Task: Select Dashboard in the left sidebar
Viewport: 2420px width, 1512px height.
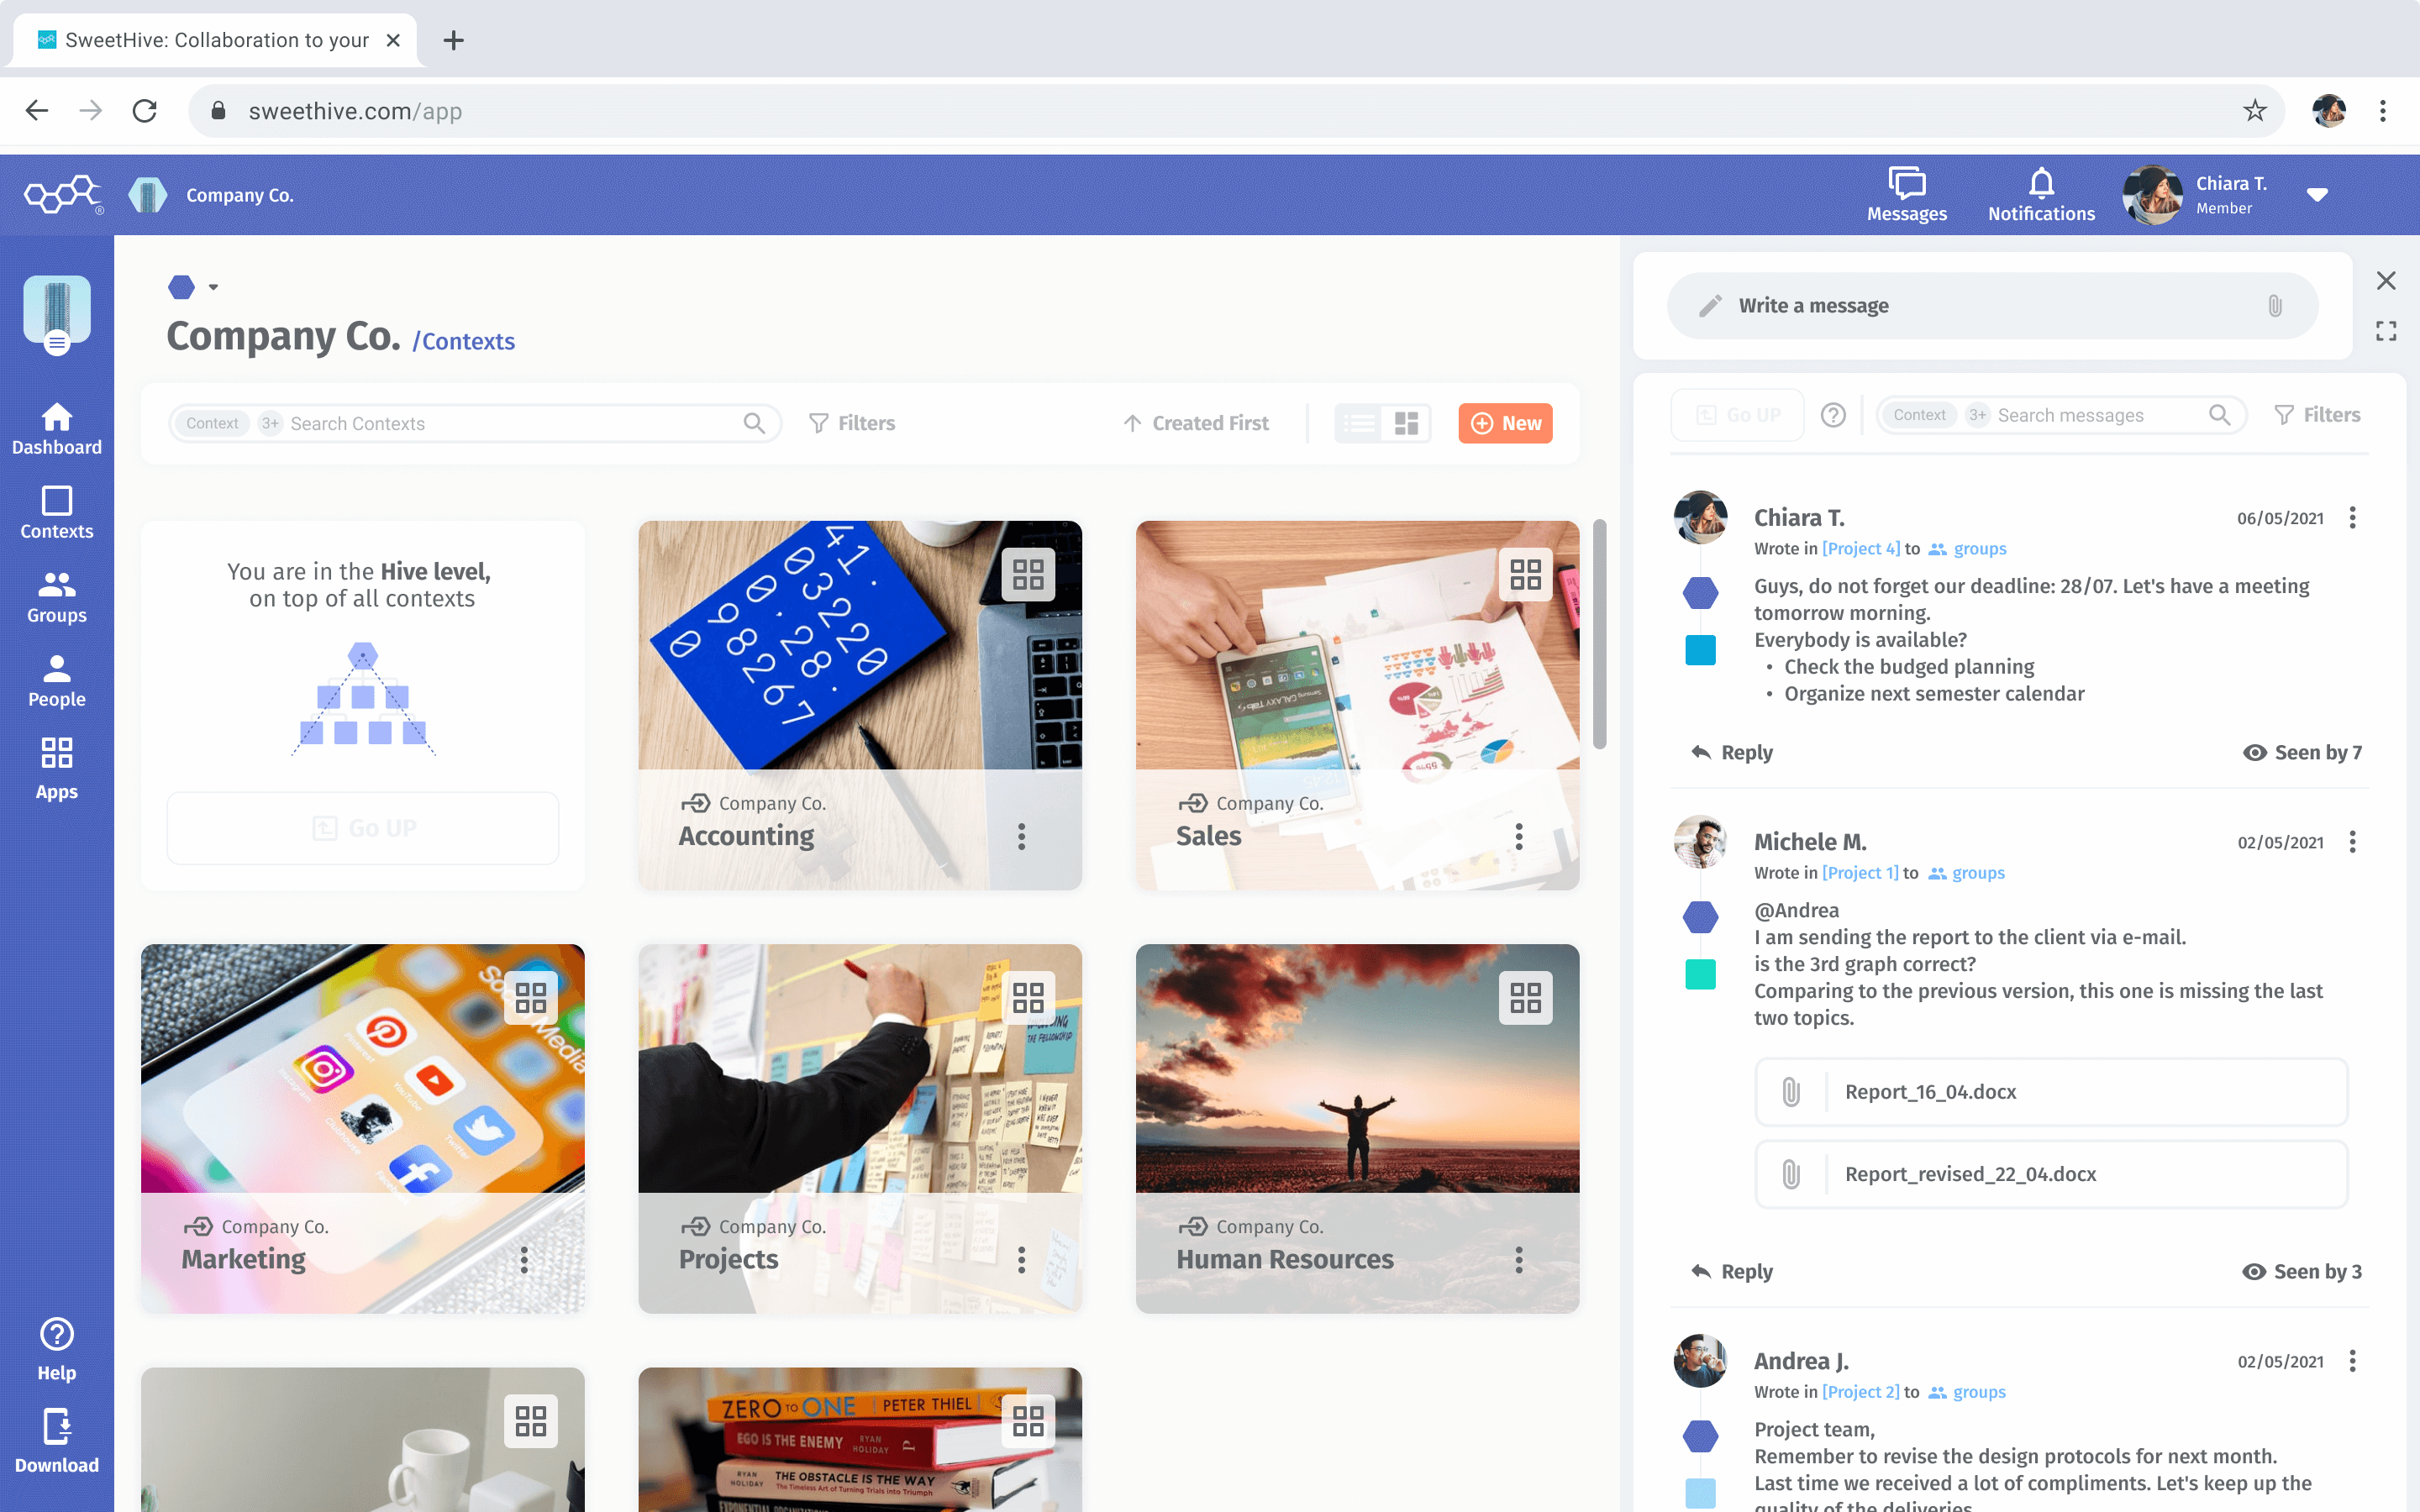Action: [56, 428]
